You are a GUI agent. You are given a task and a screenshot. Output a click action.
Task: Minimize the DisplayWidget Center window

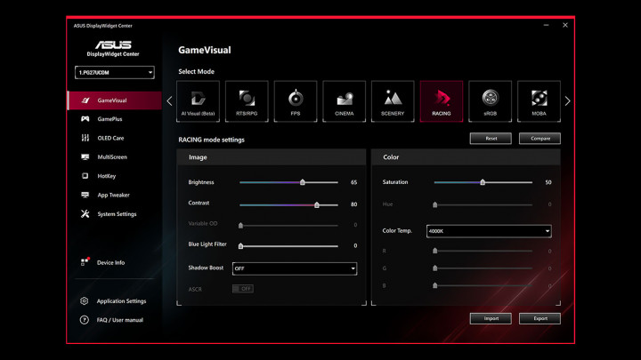[x=546, y=25]
